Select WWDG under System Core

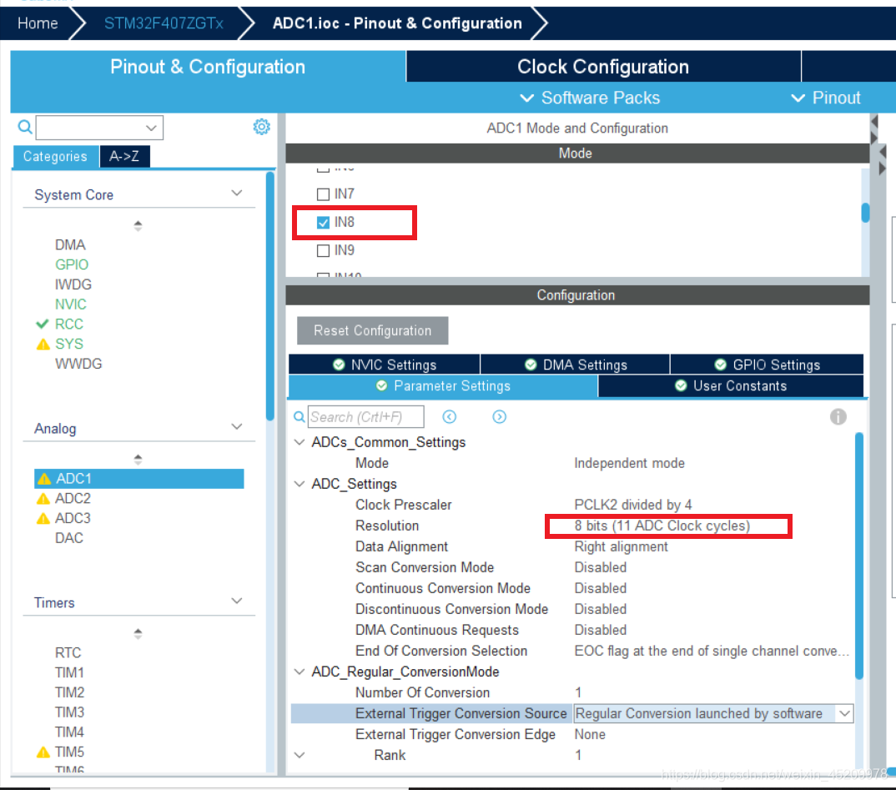[78, 364]
